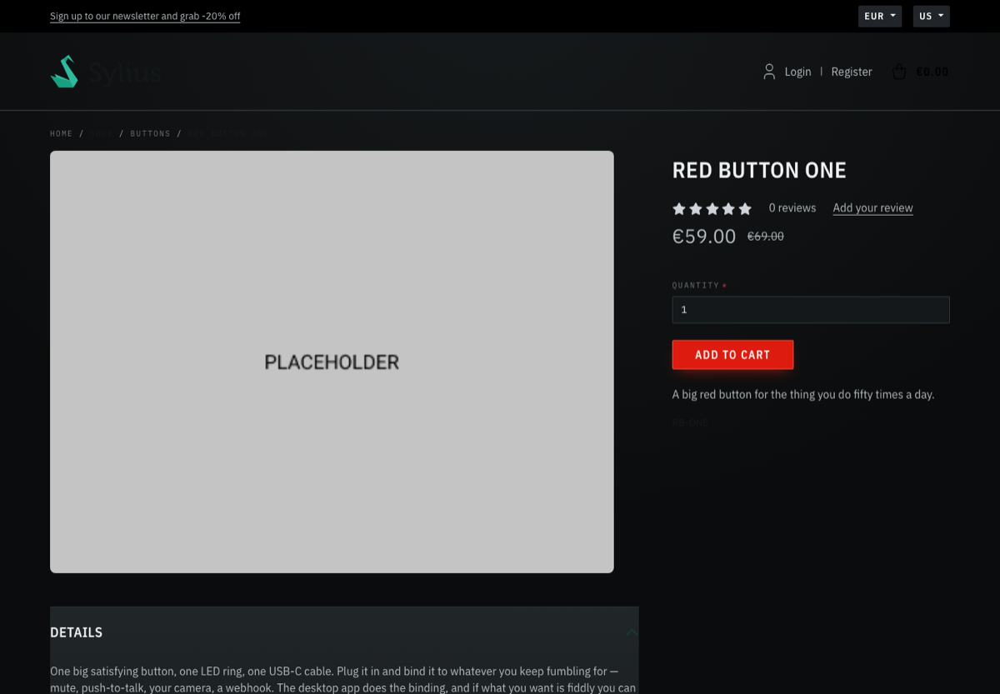Click the fifth rating star

coord(745,208)
